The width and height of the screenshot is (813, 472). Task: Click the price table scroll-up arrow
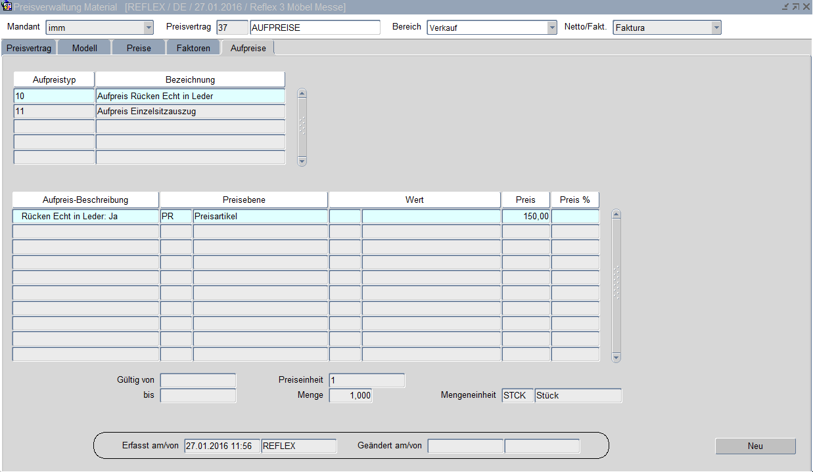[x=616, y=214]
